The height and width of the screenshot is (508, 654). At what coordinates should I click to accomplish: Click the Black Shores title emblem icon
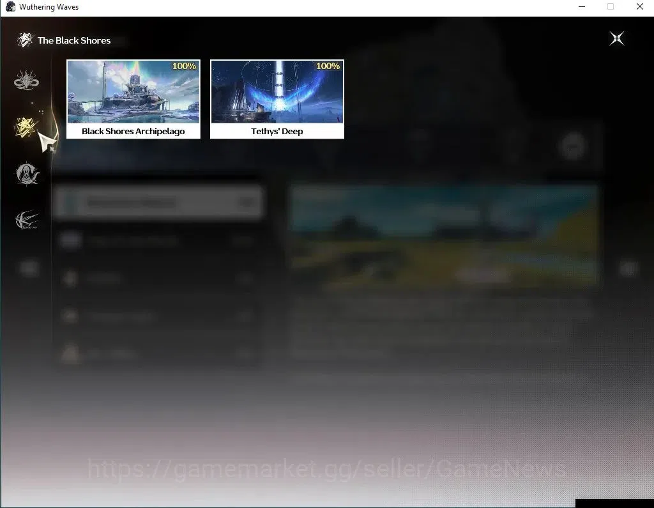(25, 40)
